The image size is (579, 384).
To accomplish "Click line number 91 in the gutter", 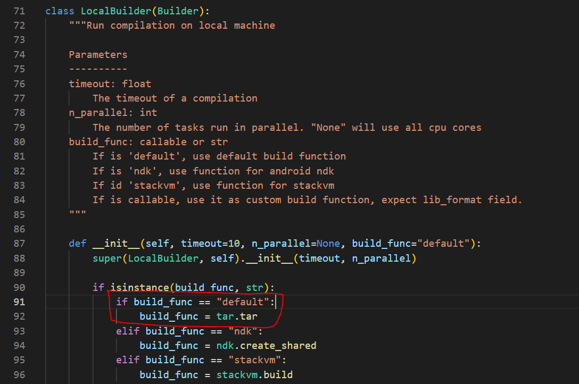I will [x=19, y=302].
